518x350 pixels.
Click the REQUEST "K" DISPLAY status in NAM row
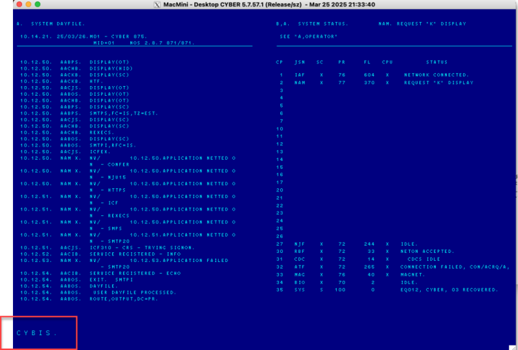[439, 83]
